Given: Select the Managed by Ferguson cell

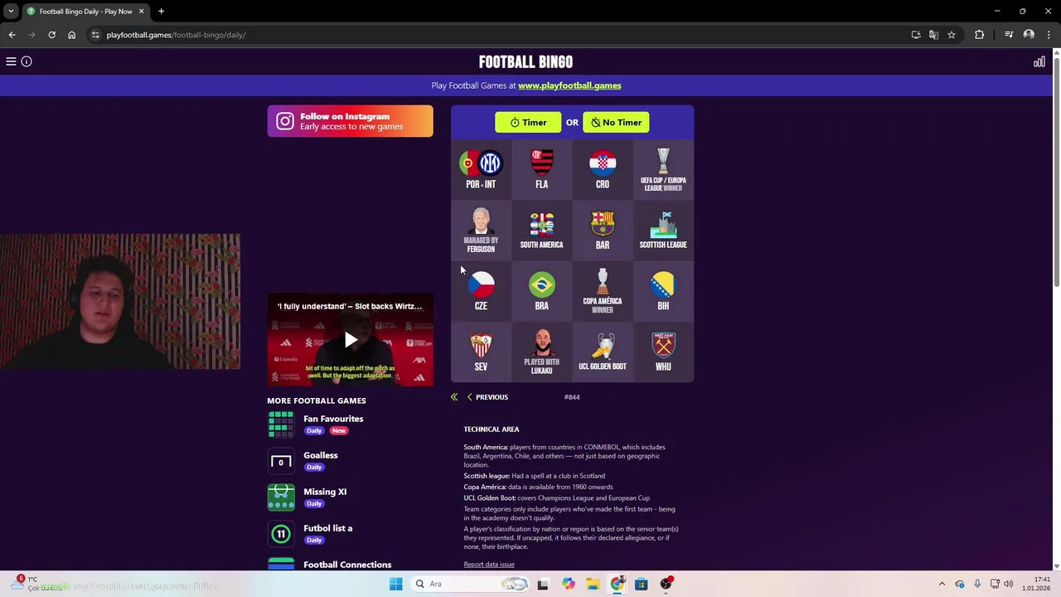Looking at the screenshot, I should pyautogui.click(x=481, y=230).
